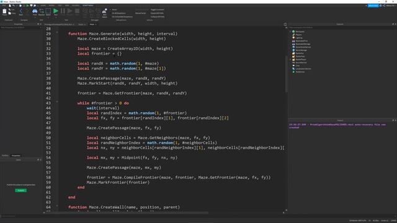This screenshot has height=223, width=397.
Task: Expand the Workspace node arrow
Action: click(290, 32)
